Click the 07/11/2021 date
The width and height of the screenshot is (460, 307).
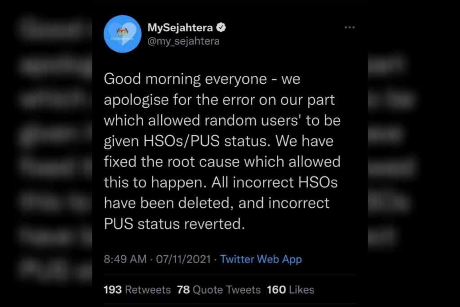coord(183,259)
